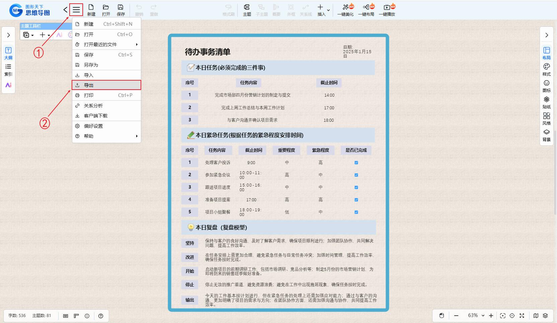
Task: Open the 贴纸 sticker panel
Action: pos(546,102)
